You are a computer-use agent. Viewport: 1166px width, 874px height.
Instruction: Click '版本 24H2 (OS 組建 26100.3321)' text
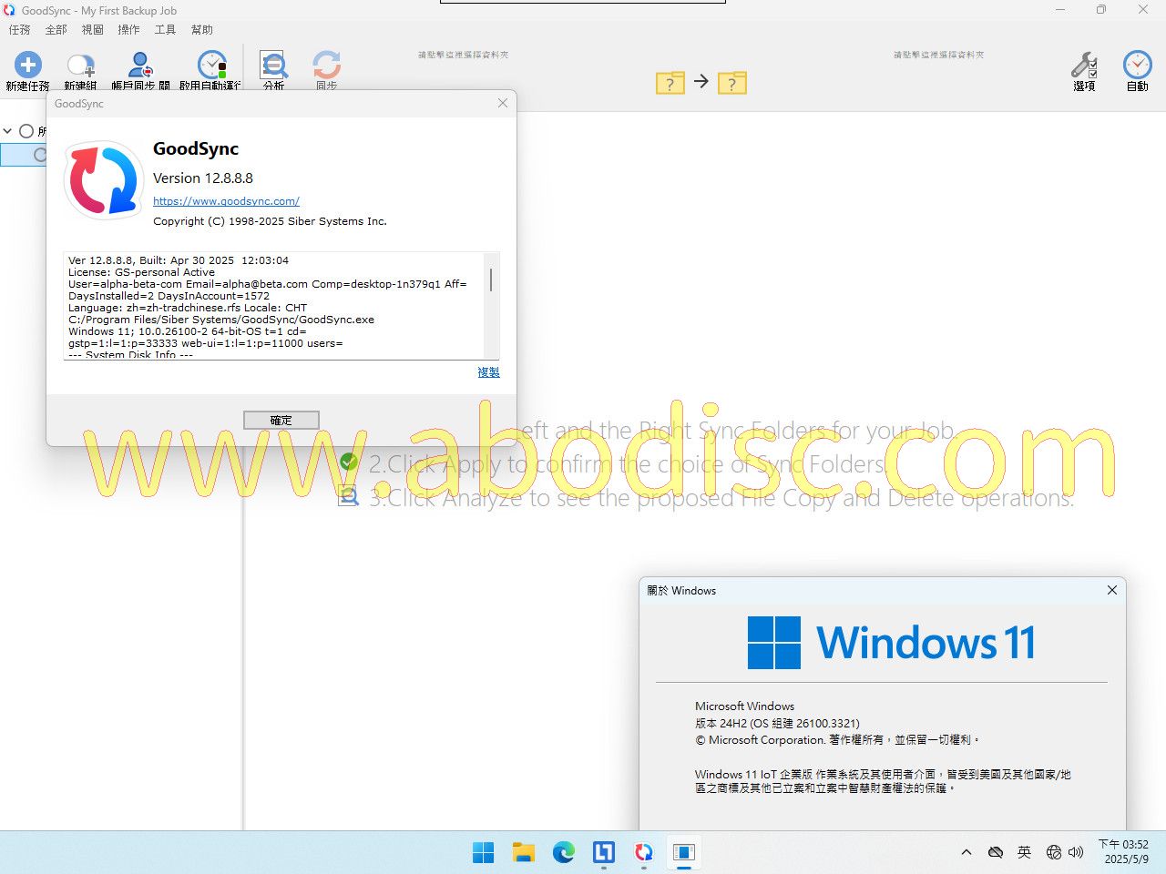click(777, 723)
